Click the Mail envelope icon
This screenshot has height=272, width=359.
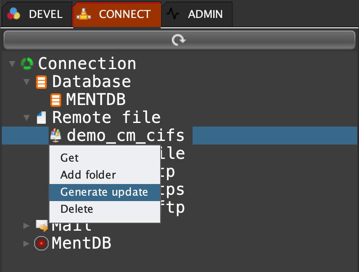[x=42, y=225]
